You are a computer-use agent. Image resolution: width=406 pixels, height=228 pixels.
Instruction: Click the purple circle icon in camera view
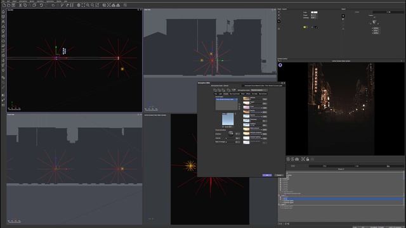(x=280, y=65)
